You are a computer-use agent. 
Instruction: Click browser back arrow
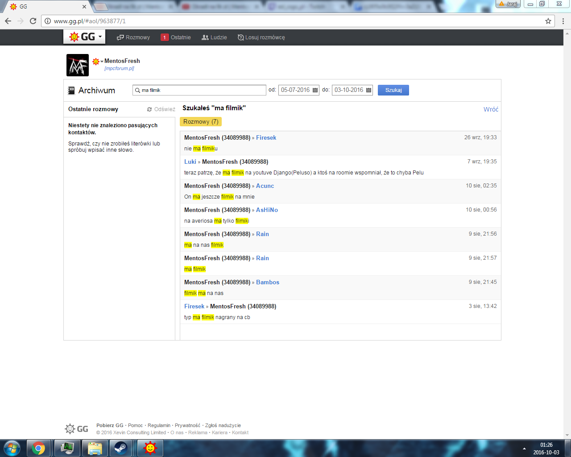[8, 21]
